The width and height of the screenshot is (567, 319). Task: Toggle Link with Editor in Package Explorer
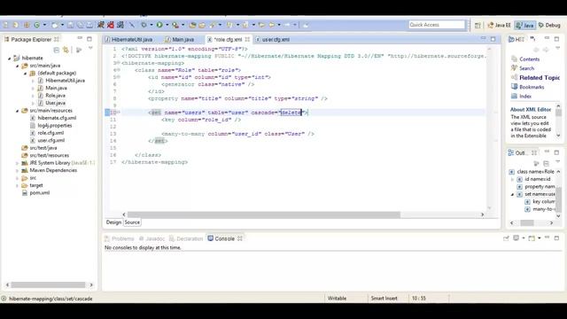pyautogui.click(x=66, y=50)
